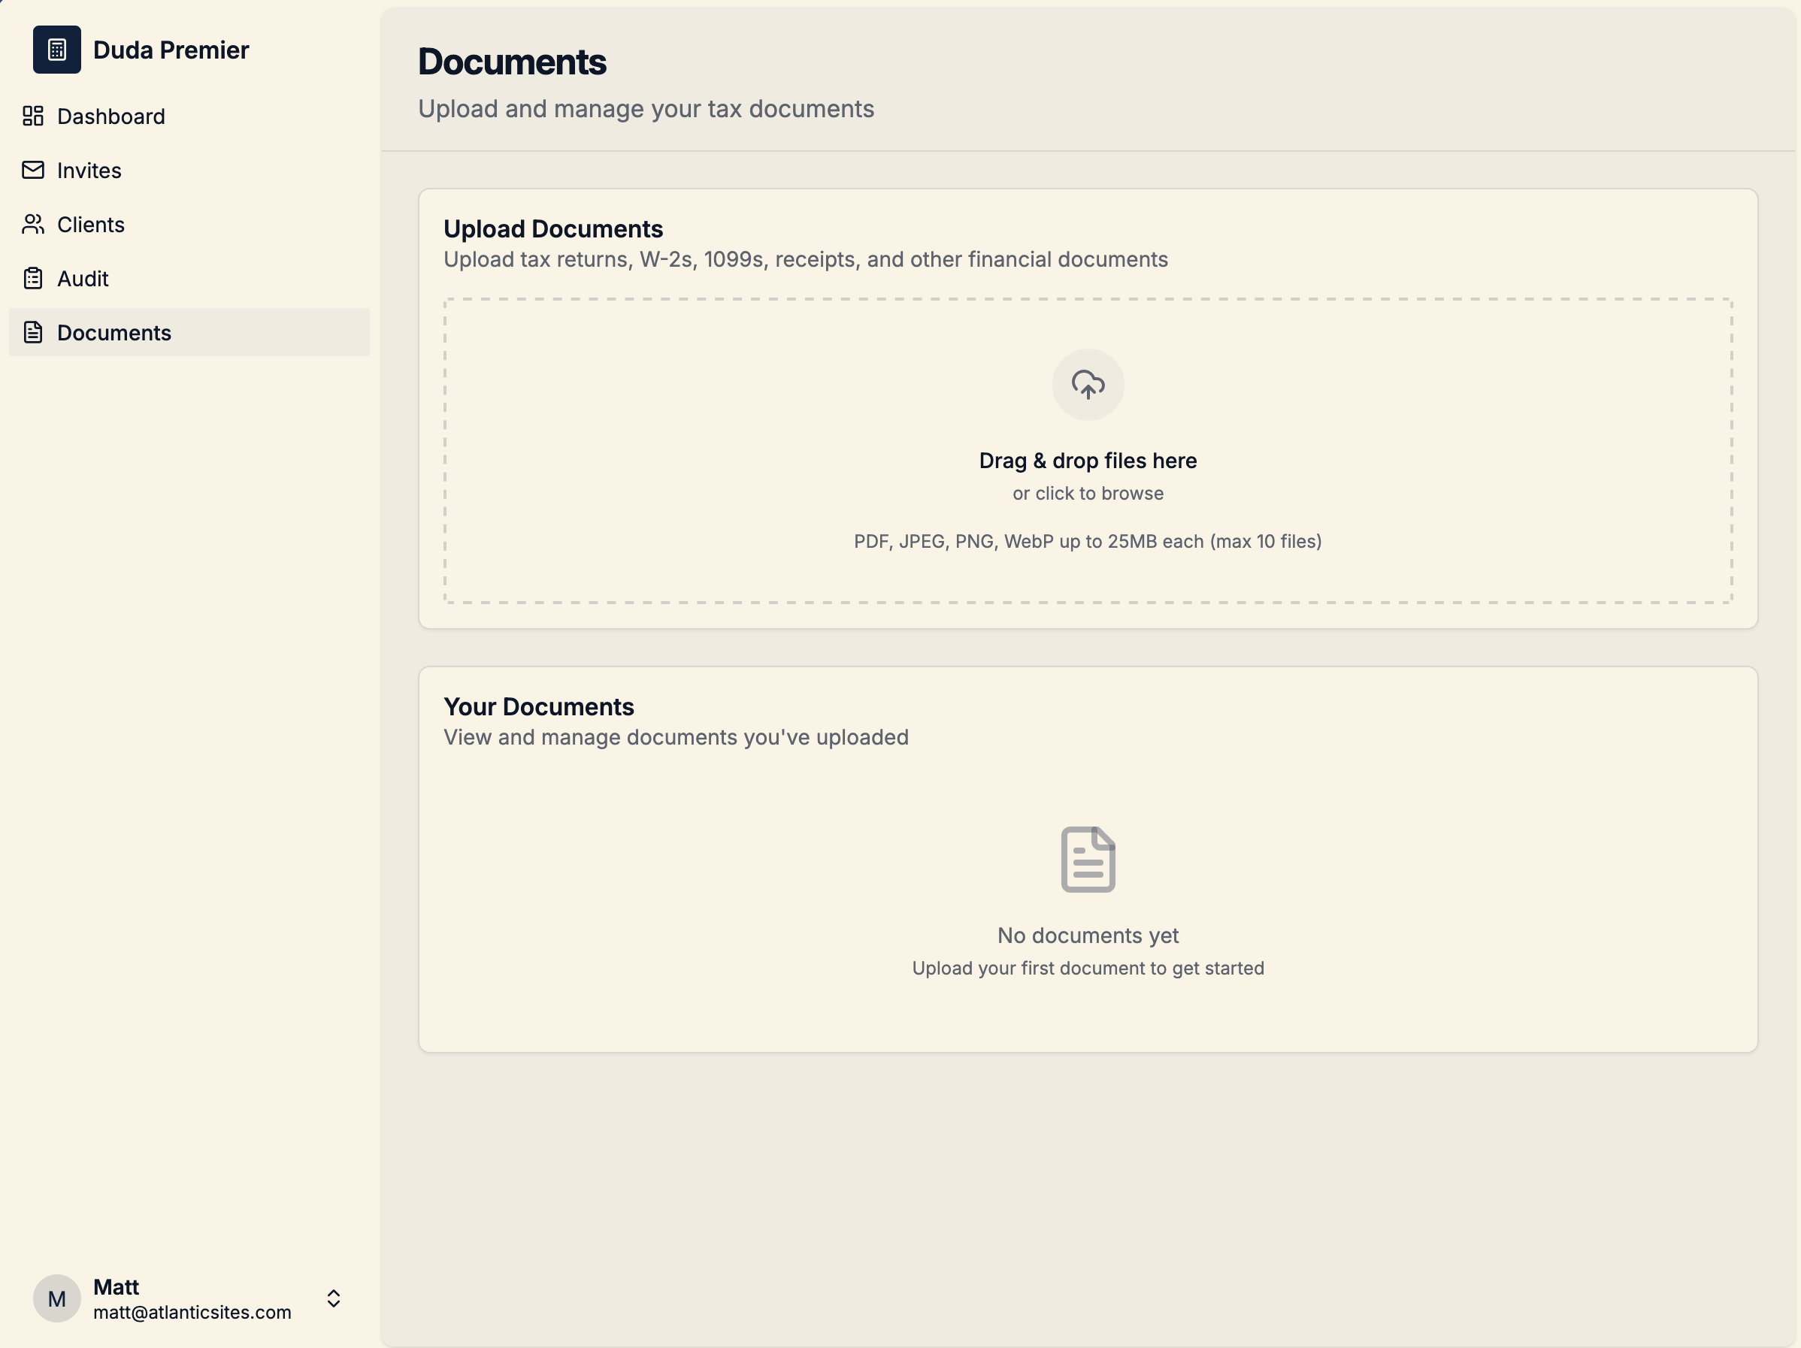Select the Documents menu item

[114, 333]
